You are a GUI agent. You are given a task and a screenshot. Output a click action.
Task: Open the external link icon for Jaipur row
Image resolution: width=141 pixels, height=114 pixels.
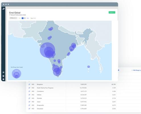click(x=29, y=102)
